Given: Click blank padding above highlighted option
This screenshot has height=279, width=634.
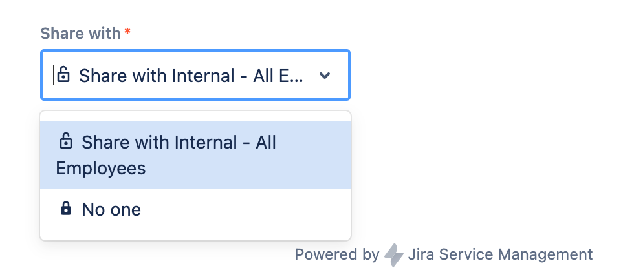Looking at the screenshot, I should 195,116.
